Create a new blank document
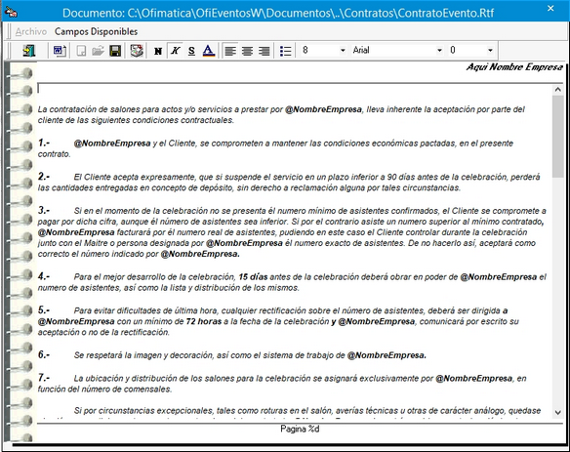 tap(81, 51)
